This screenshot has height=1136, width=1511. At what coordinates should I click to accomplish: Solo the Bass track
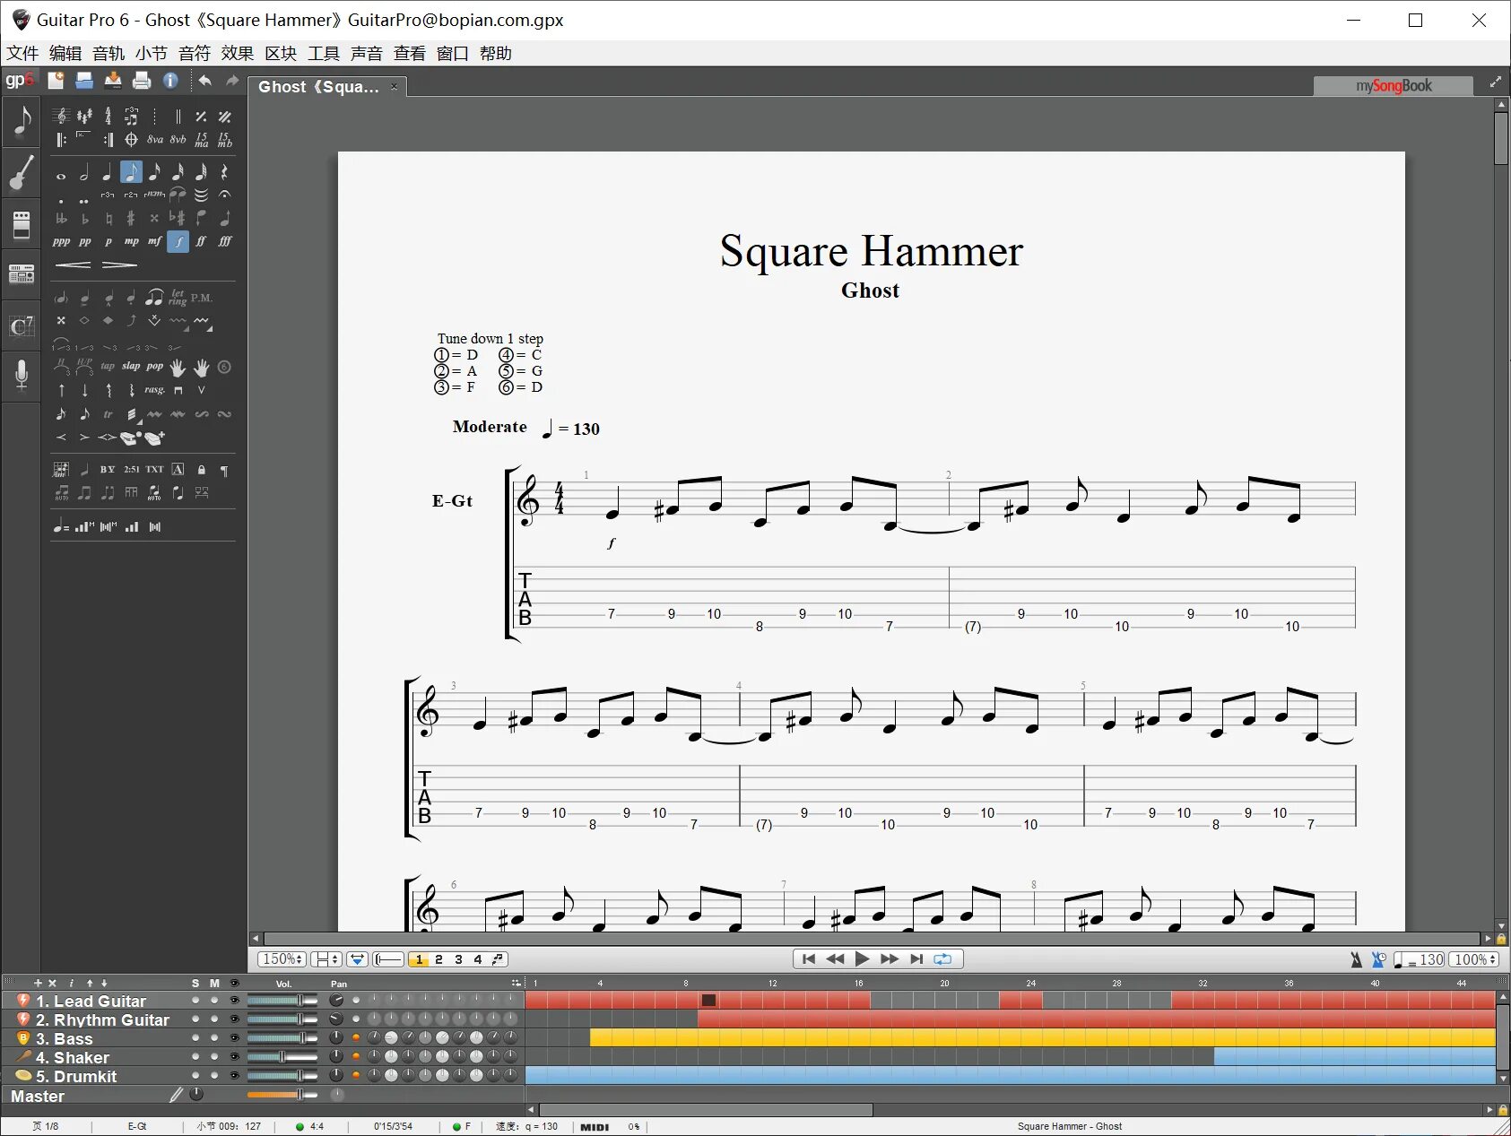pyautogui.click(x=195, y=1038)
